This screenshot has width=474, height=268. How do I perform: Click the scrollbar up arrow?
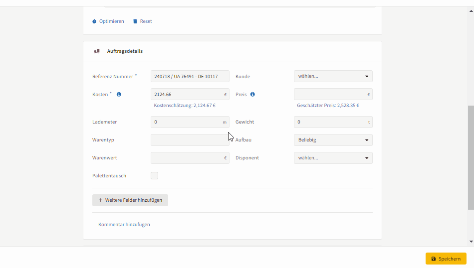(x=471, y=11)
